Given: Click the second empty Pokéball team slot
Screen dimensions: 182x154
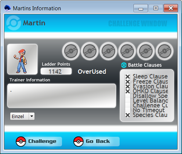Looking at the screenshot, I should 90,51.
